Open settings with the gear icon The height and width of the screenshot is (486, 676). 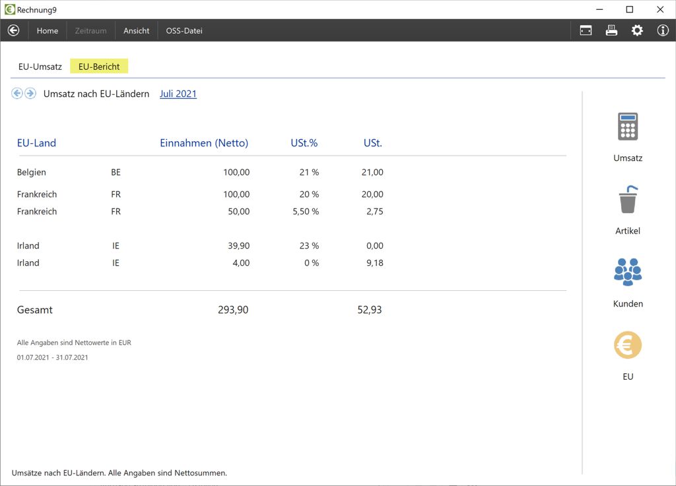(x=637, y=30)
